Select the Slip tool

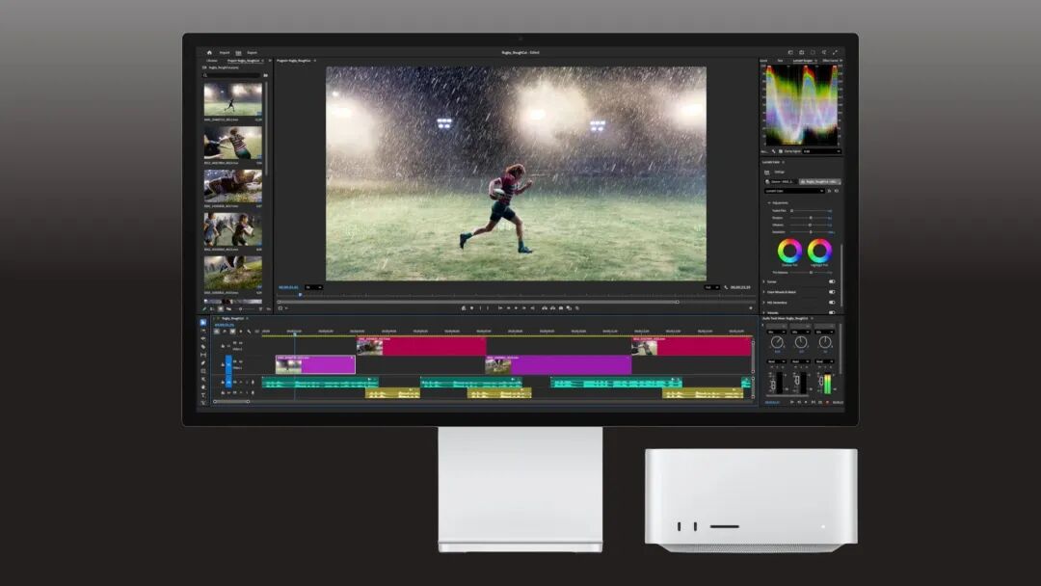(203, 355)
